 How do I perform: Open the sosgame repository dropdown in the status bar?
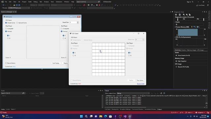(x=200, y=112)
